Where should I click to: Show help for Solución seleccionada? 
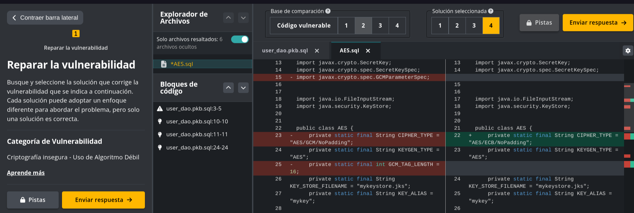pyautogui.click(x=491, y=11)
